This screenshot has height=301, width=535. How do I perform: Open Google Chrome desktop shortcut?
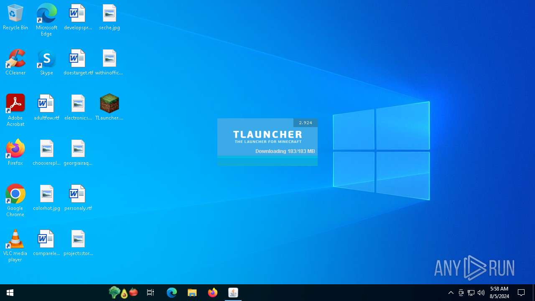tap(15, 201)
